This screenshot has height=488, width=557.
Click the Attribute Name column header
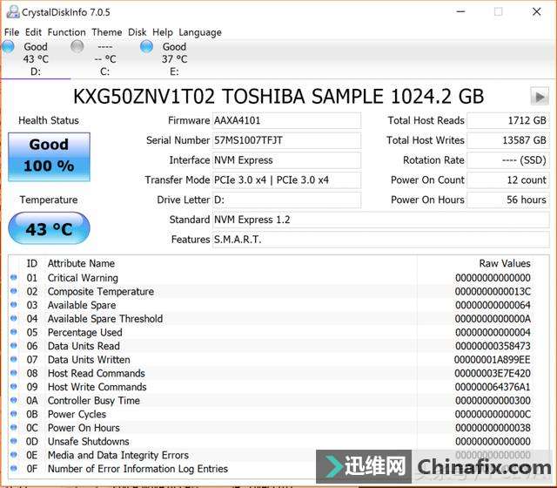coord(81,263)
